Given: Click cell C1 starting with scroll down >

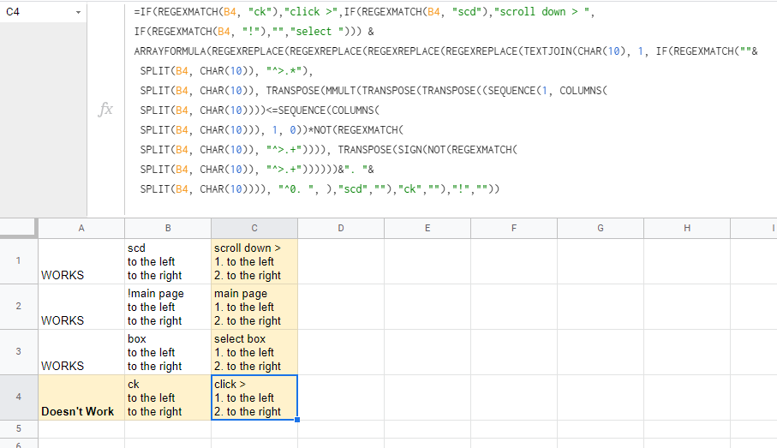Looking at the screenshot, I should [254, 261].
